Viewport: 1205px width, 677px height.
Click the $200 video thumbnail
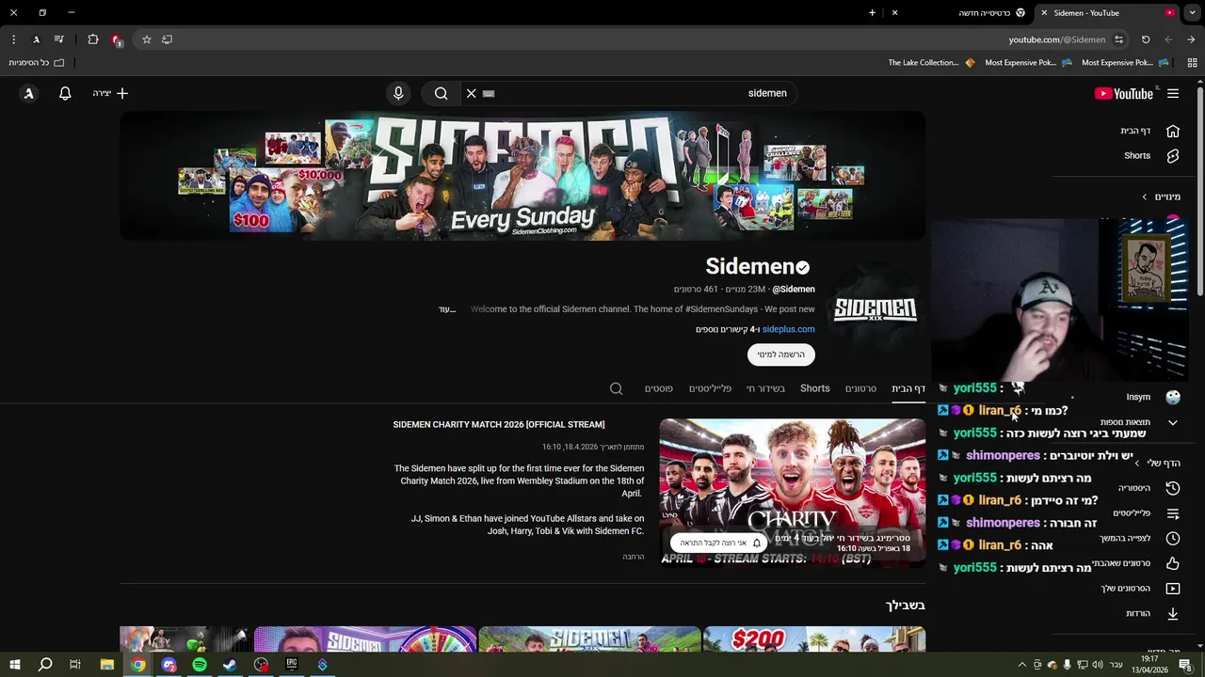(x=814, y=640)
